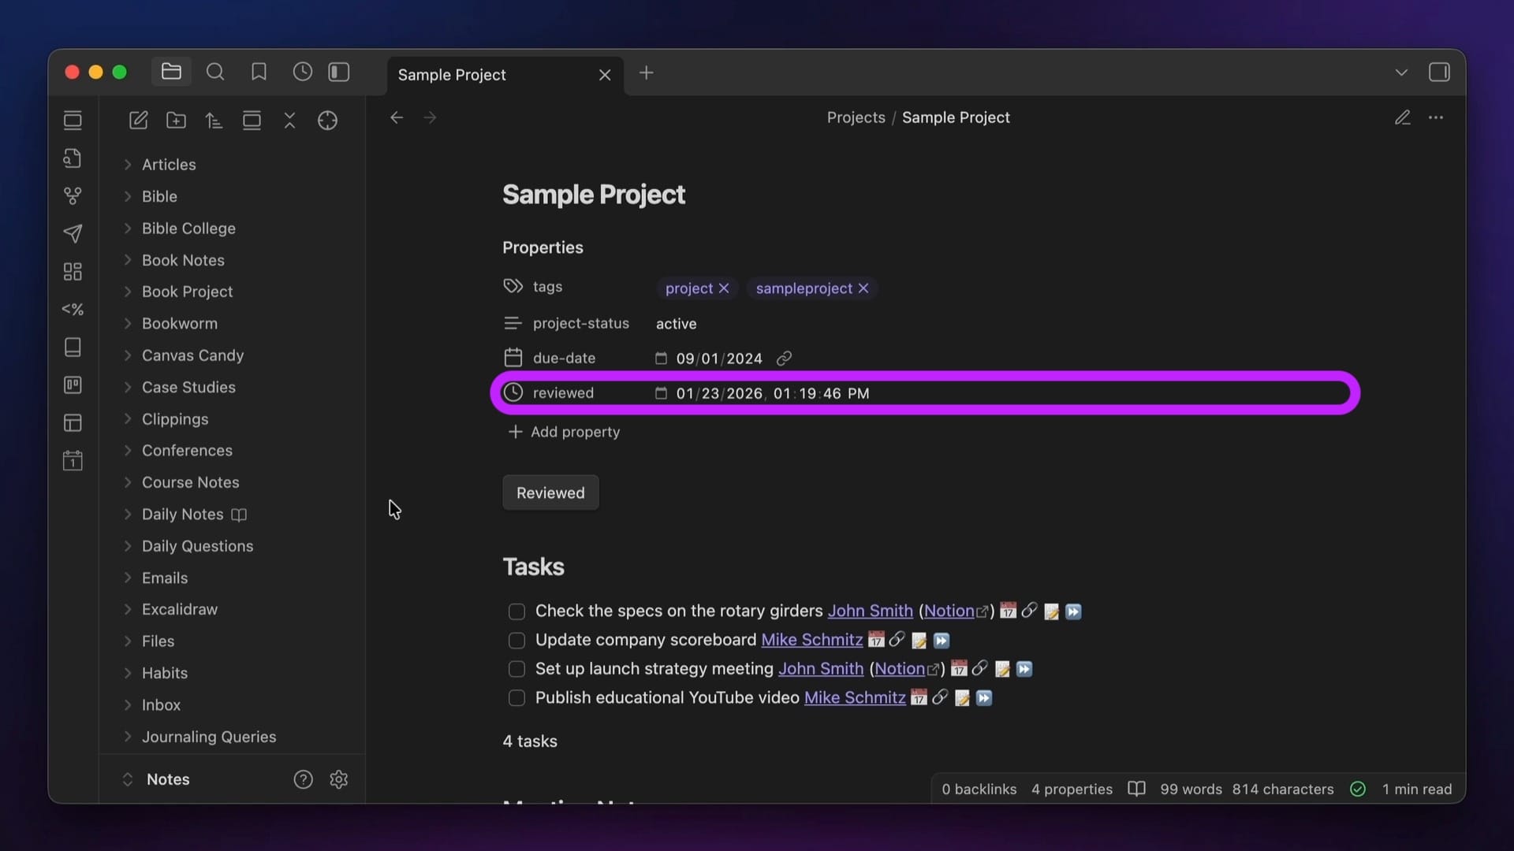Check Update company scoreboard task
Viewport: 1514px width, 851px height.
pos(516,641)
